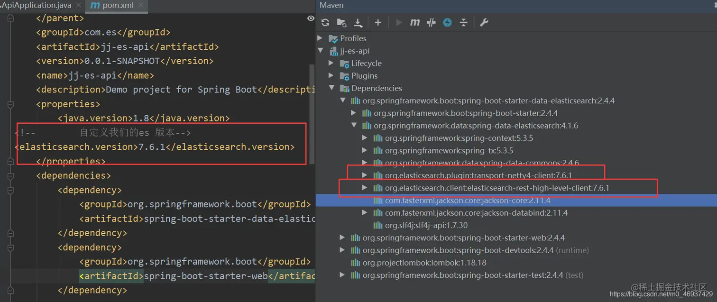
Task: Click library icon beside jackson-core:2.11.4
Action: tap(378, 201)
